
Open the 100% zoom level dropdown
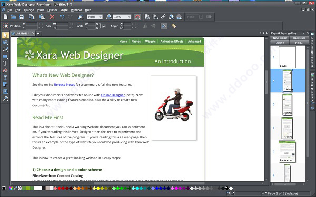(122, 17)
